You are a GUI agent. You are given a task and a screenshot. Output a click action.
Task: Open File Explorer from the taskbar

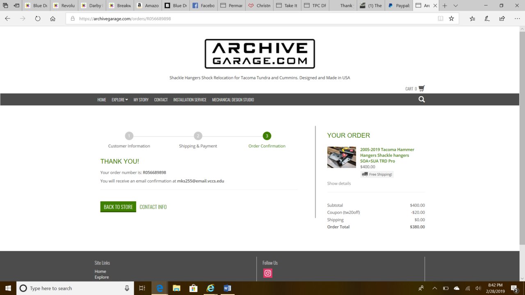176,288
